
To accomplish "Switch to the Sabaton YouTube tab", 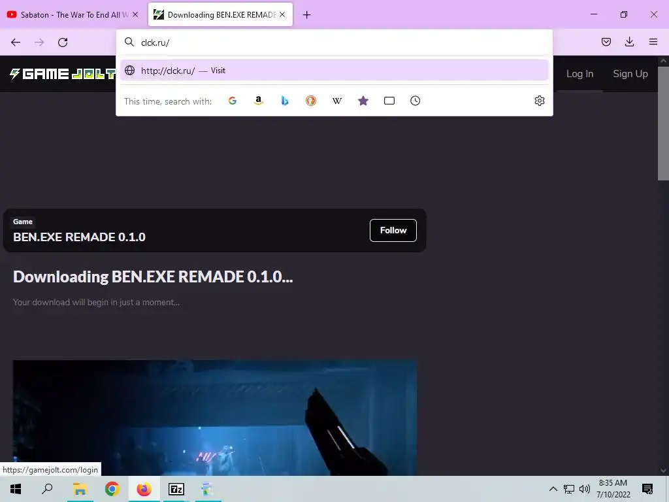I will 74,14.
